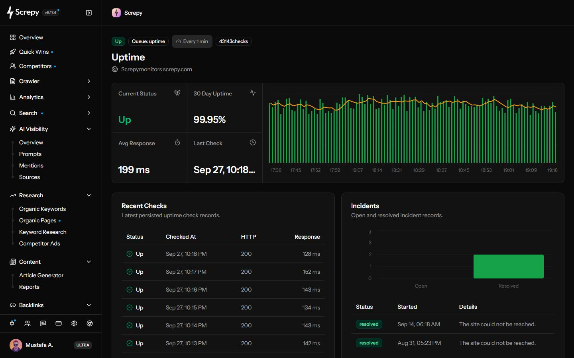Collapse the Research section chevron
Image resolution: width=574 pixels, height=358 pixels.
pyautogui.click(x=89, y=195)
